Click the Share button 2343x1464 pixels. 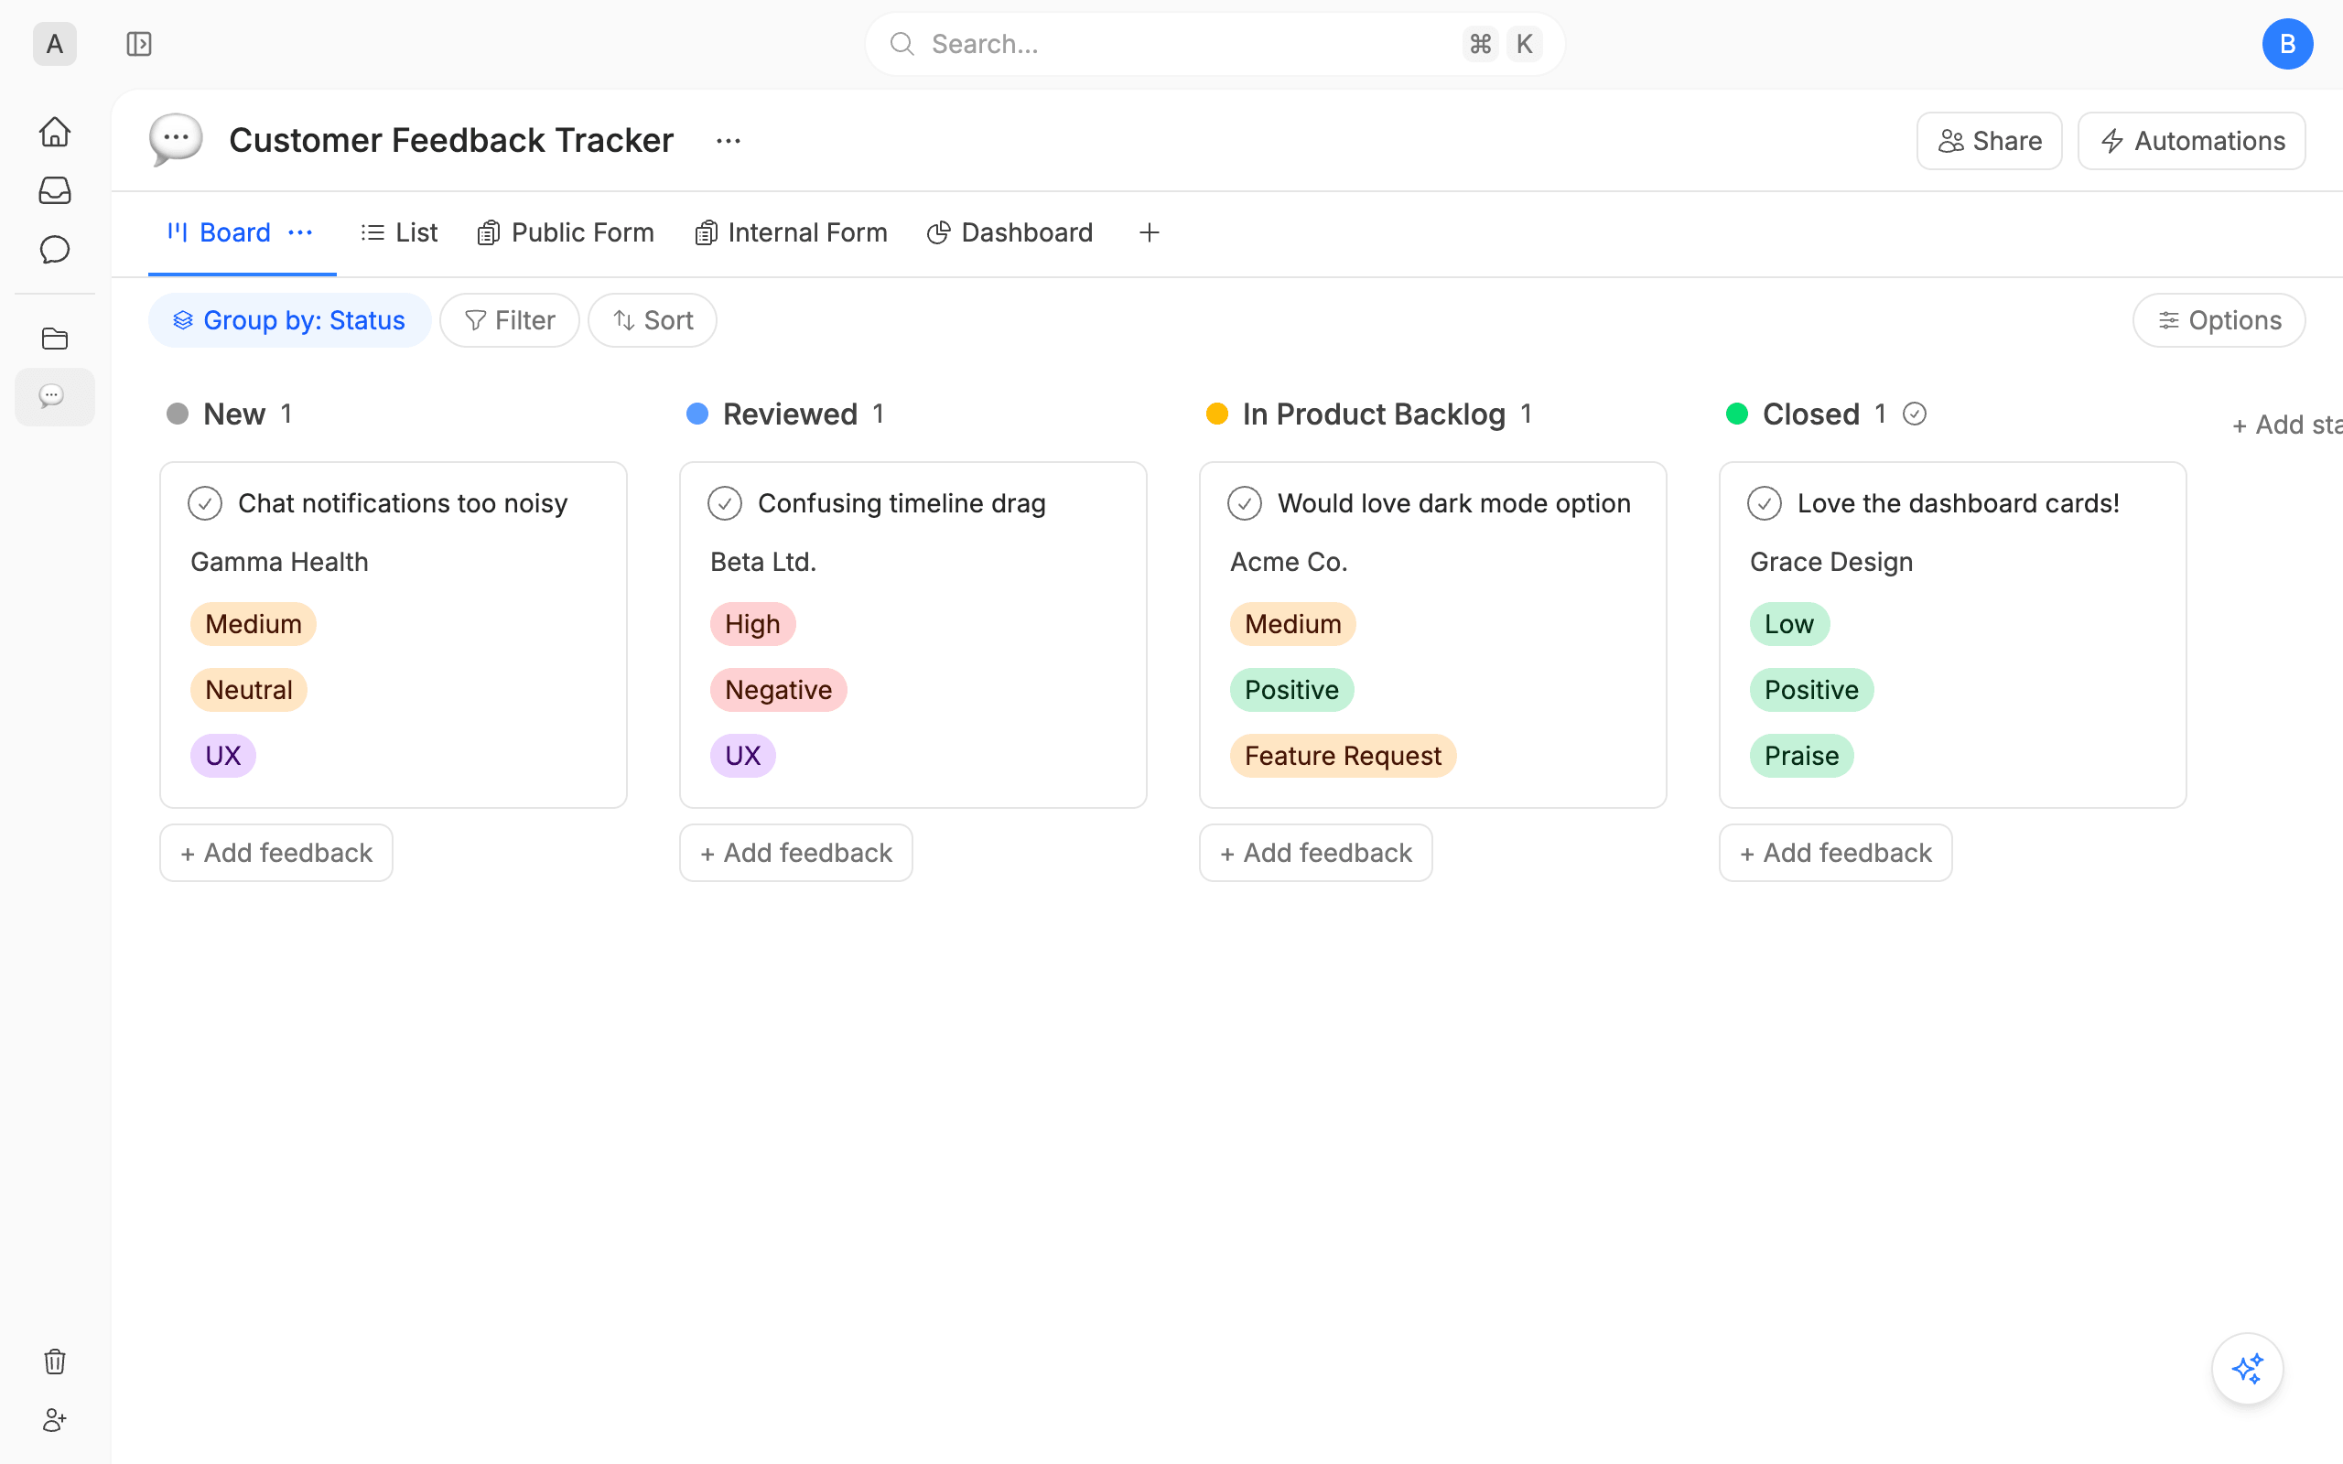click(x=1990, y=141)
